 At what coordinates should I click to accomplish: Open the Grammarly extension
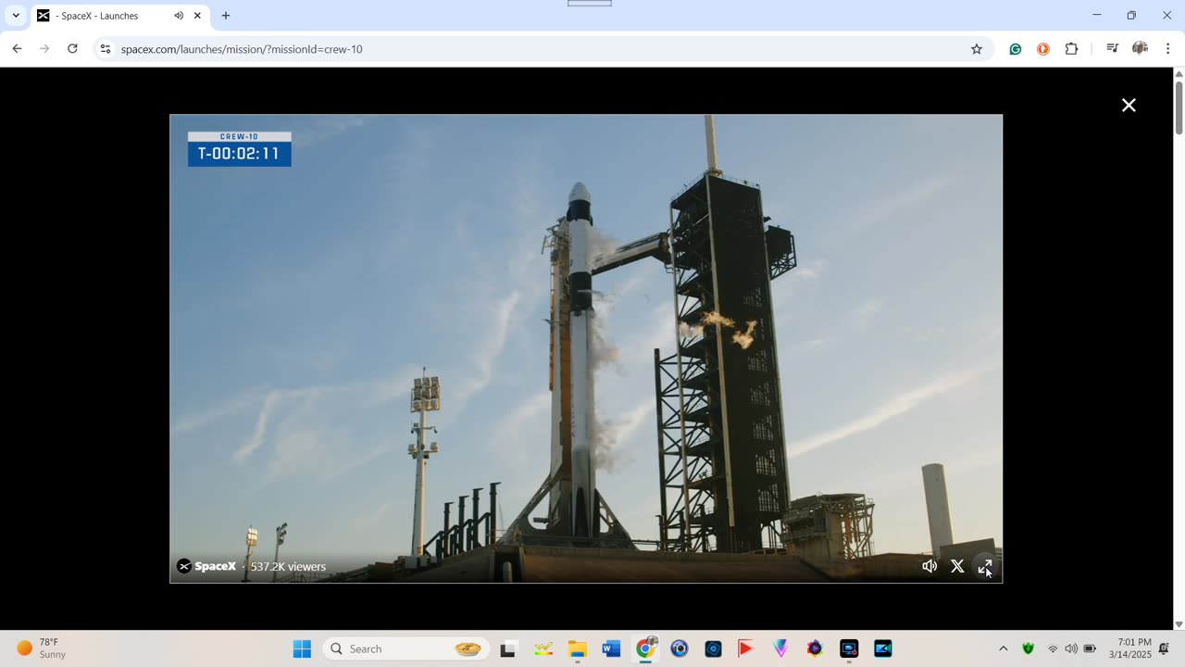1016,49
